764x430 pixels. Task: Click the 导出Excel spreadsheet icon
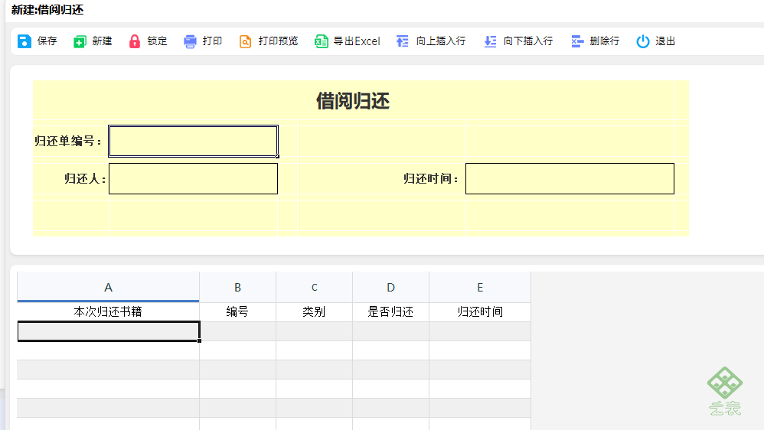click(321, 41)
